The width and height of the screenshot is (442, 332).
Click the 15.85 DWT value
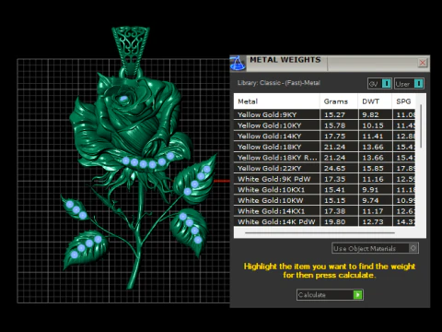point(373,169)
